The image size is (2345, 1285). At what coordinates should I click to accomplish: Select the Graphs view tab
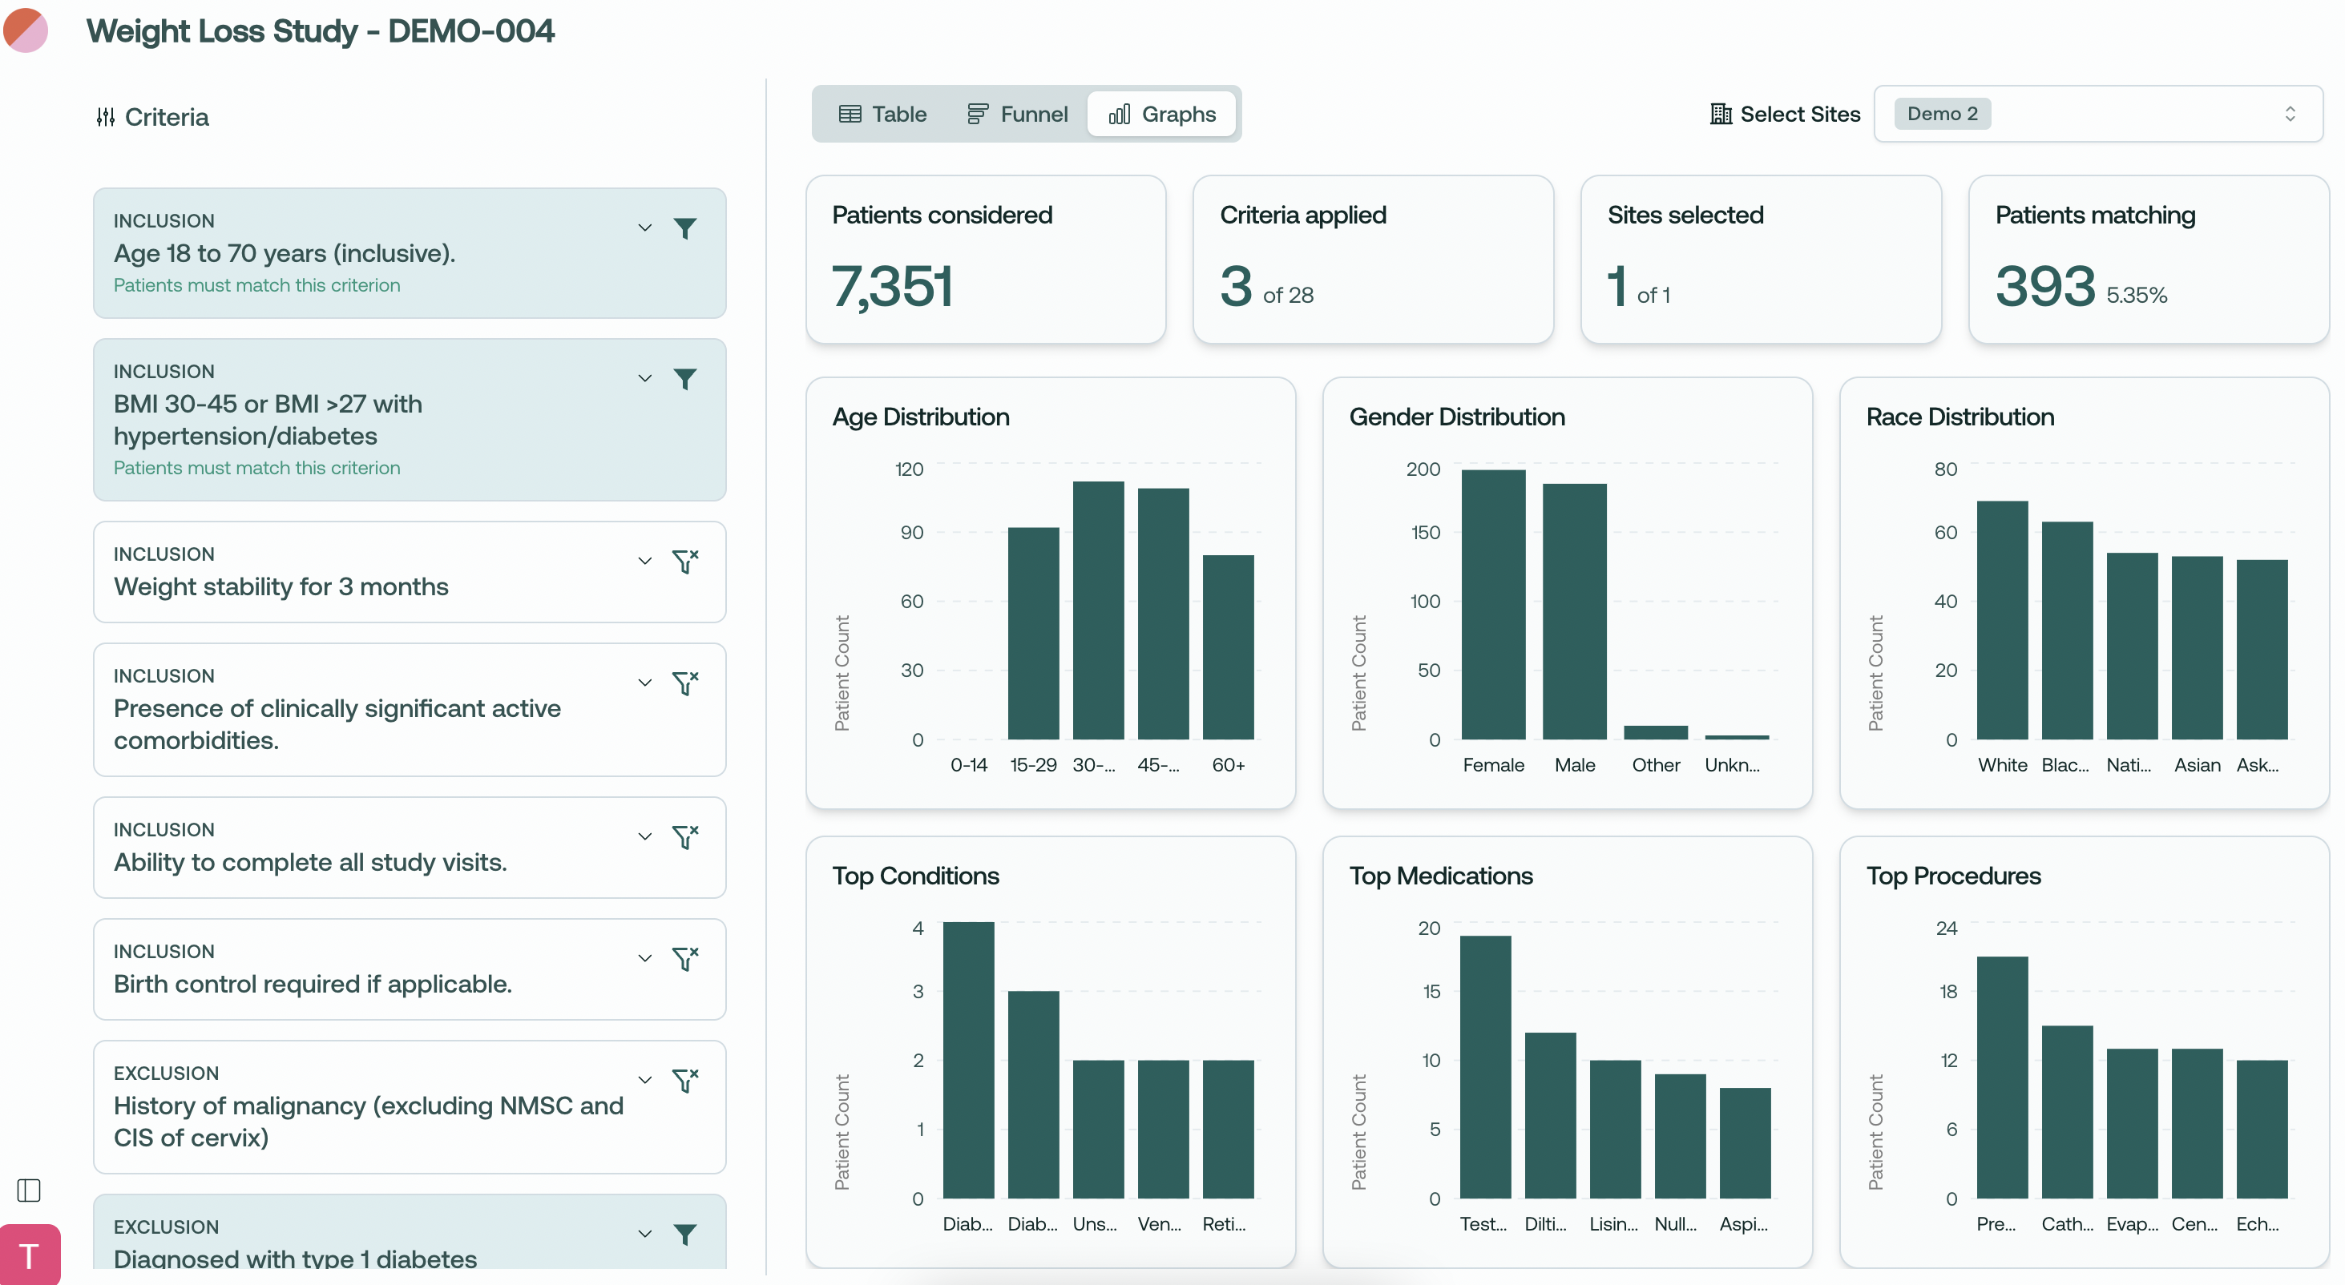(x=1161, y=114)
